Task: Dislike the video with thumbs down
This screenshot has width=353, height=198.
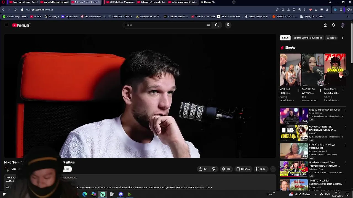Action: tap(214, 169)
